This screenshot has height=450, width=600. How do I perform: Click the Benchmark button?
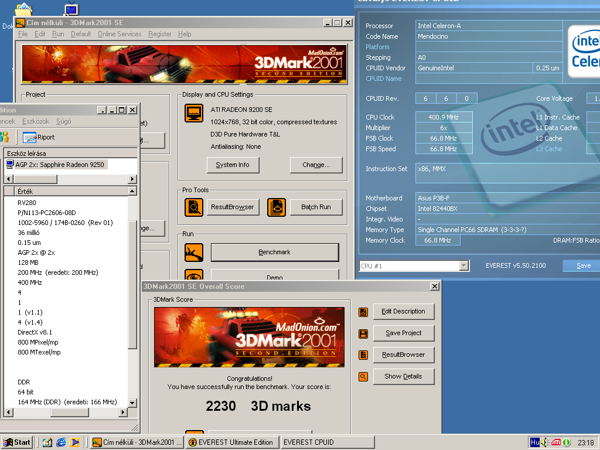(275, 252)
